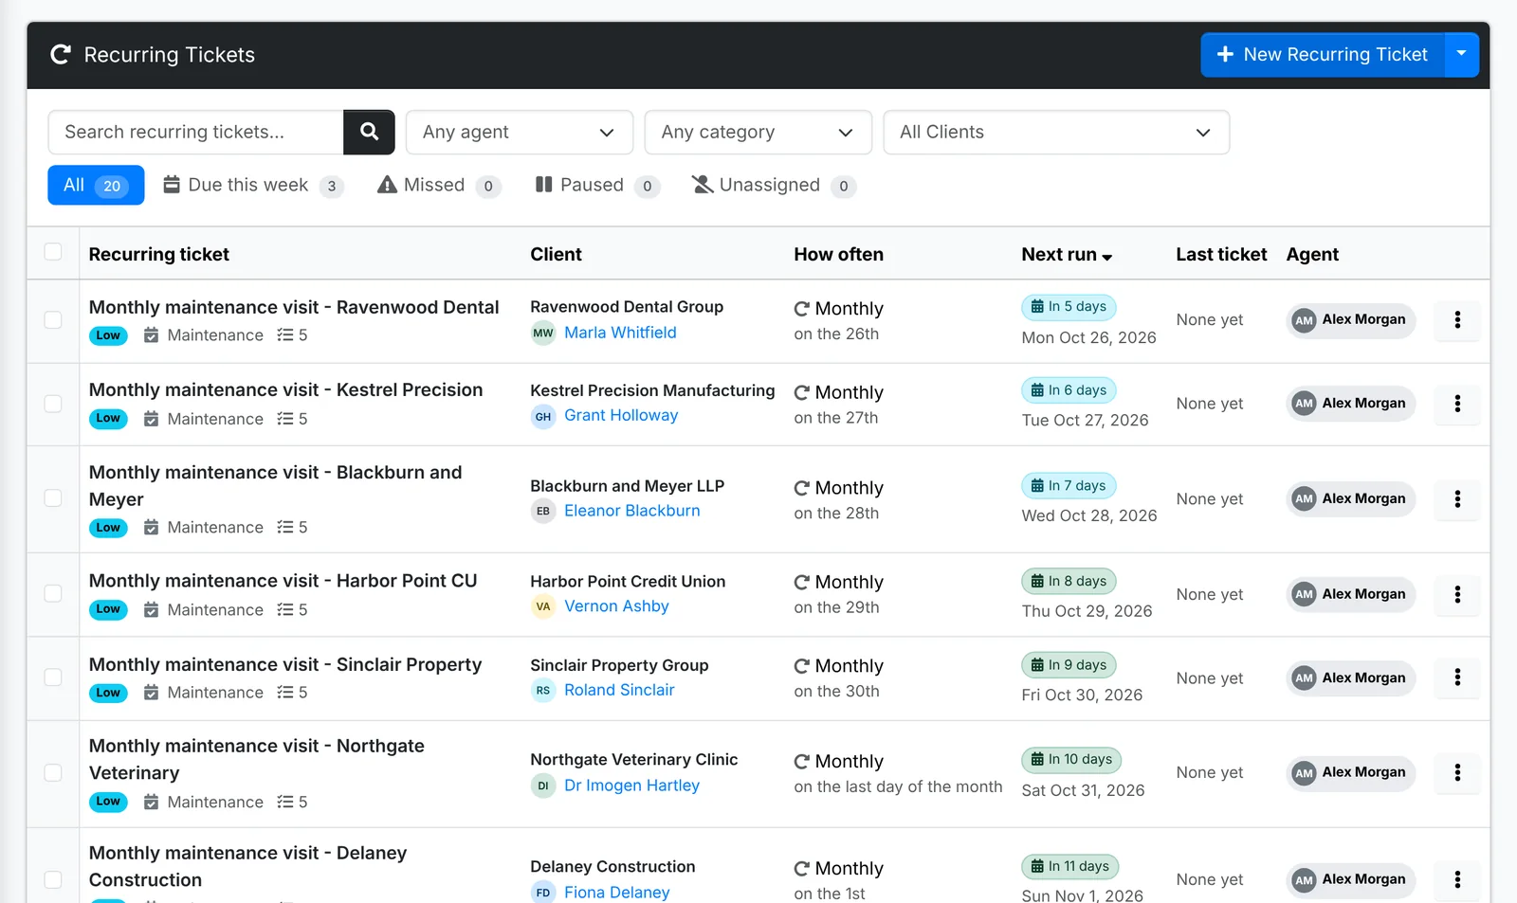Open the Any agent dropdown
Image resolution: width=1517 pixels, height=903 pixels.
520,132
